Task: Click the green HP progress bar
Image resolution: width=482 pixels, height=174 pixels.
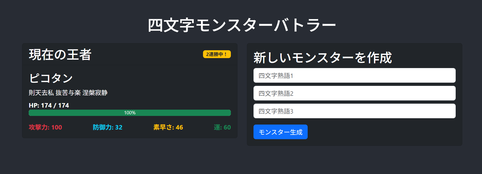Action: [x=130, y=113]
